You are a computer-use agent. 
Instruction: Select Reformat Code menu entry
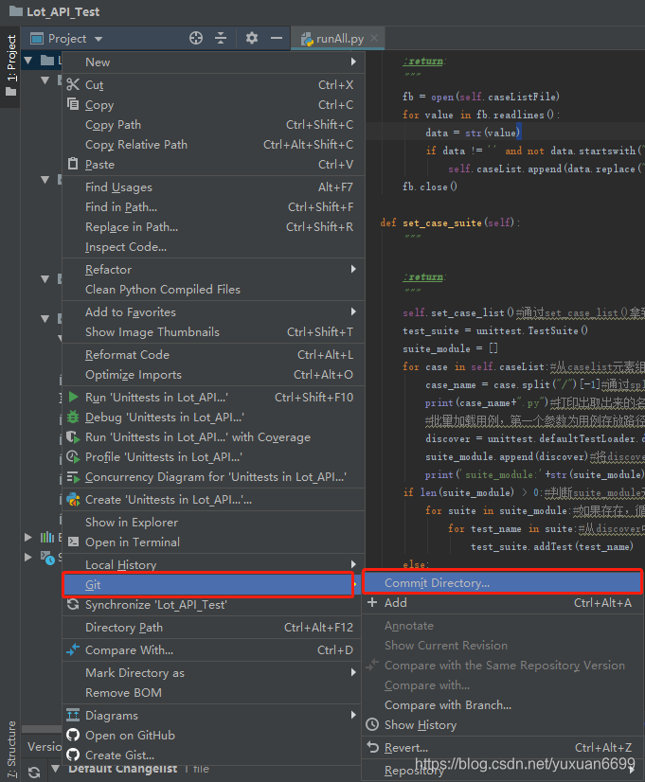(213, 355)
